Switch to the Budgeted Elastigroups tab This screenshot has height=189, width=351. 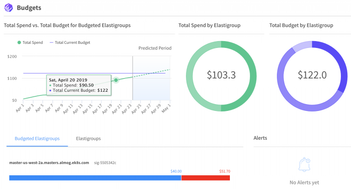pos(37,138)
